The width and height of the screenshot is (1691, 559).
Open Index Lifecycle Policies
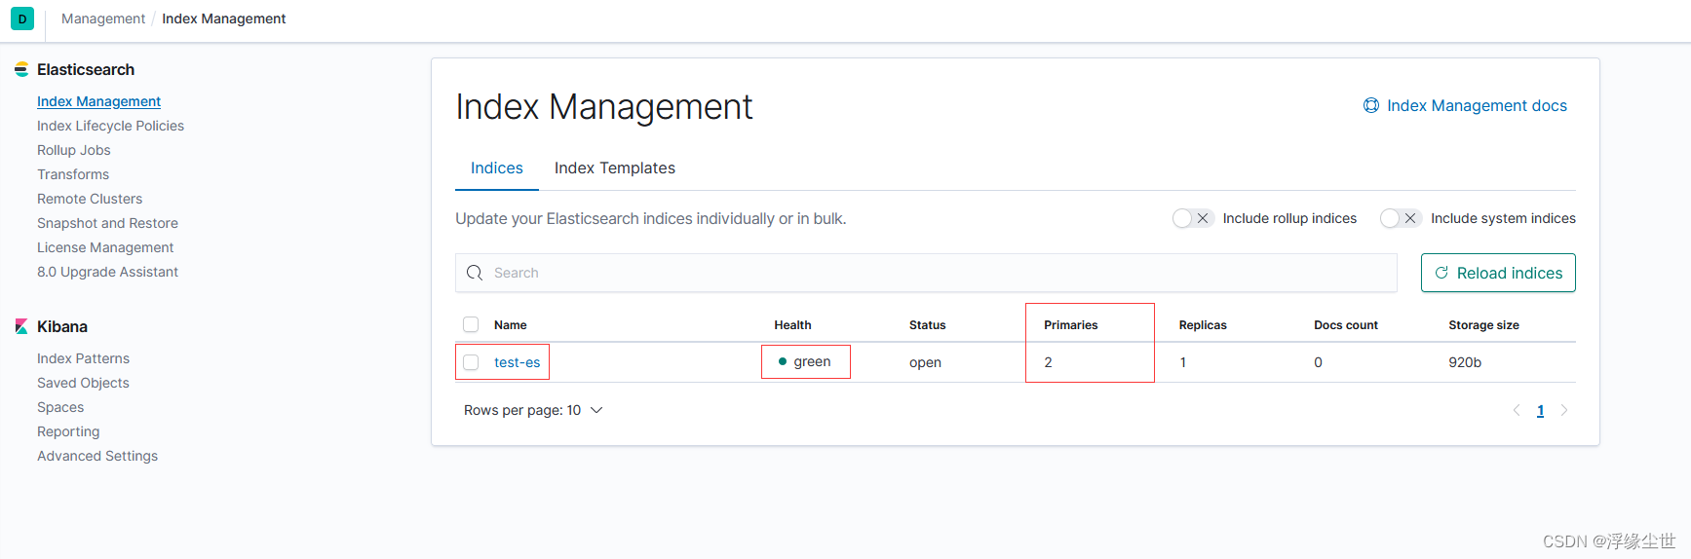(110, 126)
